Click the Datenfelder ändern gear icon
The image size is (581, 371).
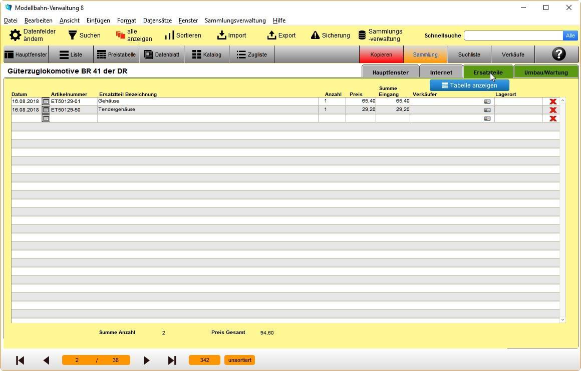click(16, 35)
